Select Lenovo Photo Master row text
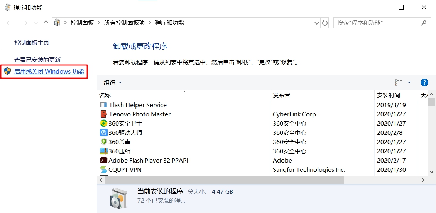436x213 pixels. 140,114
